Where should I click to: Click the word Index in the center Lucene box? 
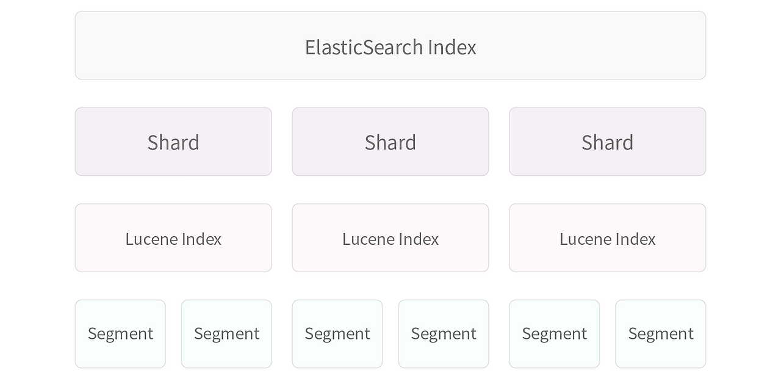pyautogui.click(x=419, y=239)
